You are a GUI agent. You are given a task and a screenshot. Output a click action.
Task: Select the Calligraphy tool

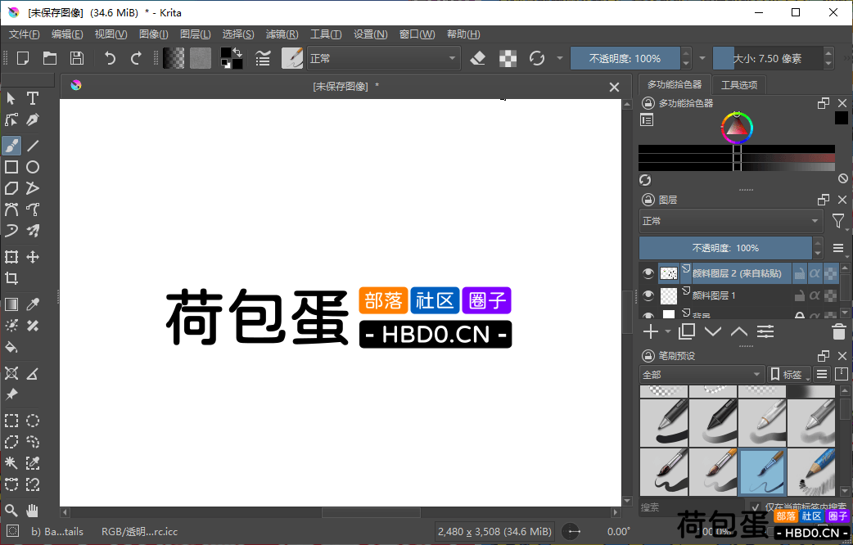click(x=33, y=119)
